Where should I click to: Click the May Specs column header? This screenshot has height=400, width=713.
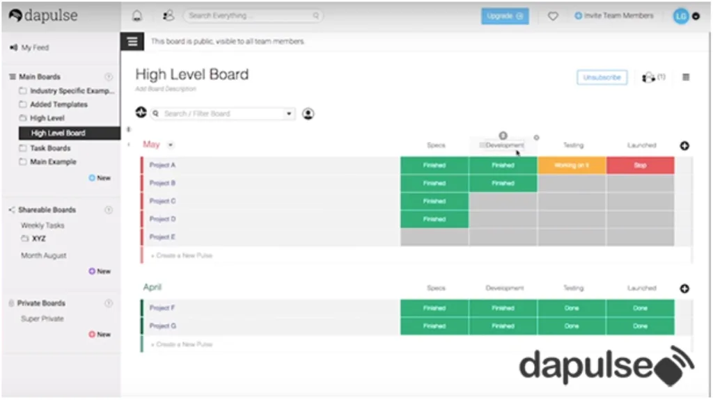click(x=436, y=145)
